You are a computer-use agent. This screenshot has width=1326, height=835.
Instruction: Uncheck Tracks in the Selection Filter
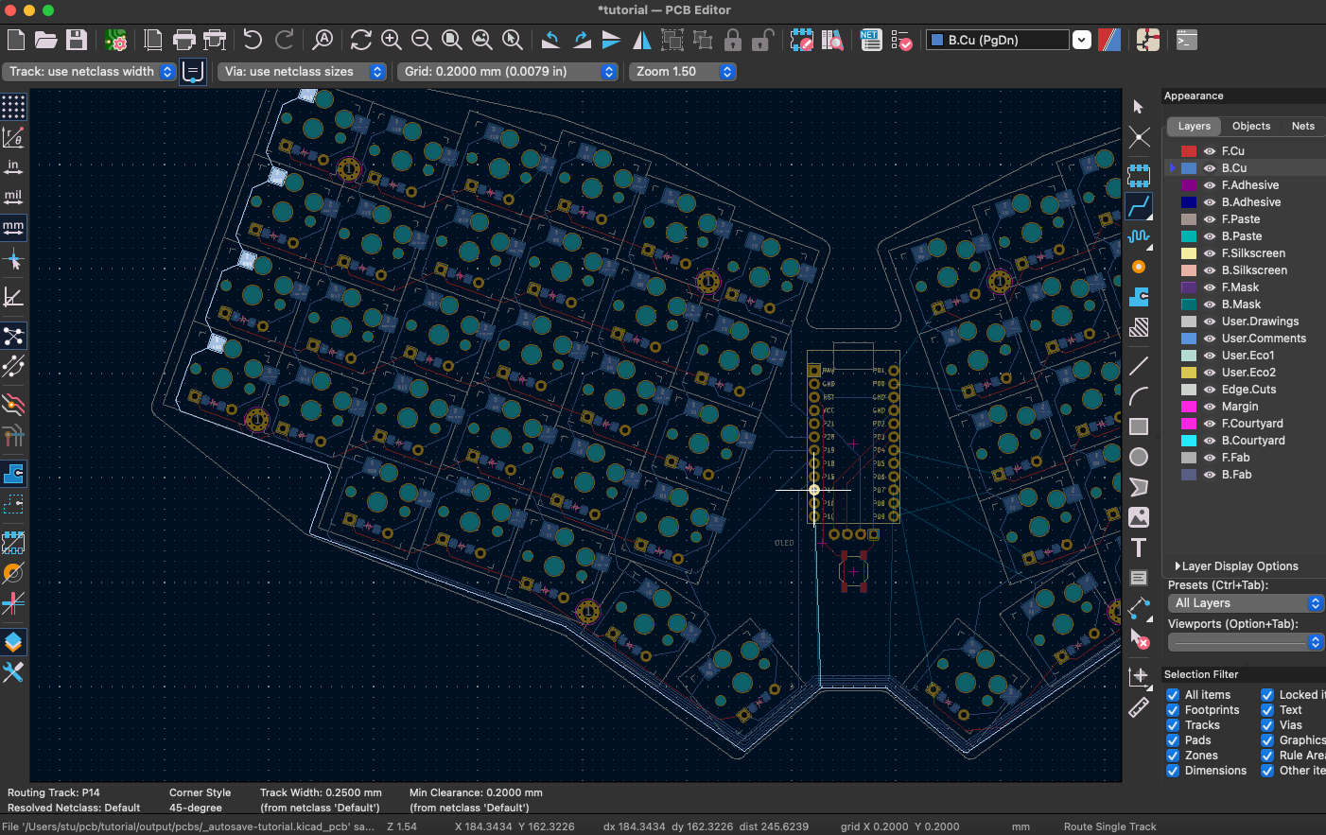pyautogui.click(x=1173, y=724)
